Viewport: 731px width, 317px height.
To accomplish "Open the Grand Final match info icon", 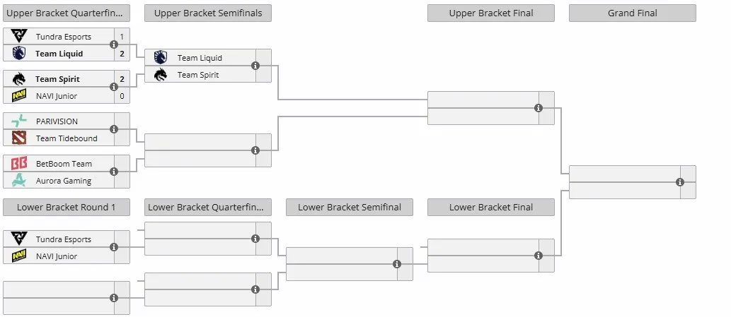I will point(680,182).
